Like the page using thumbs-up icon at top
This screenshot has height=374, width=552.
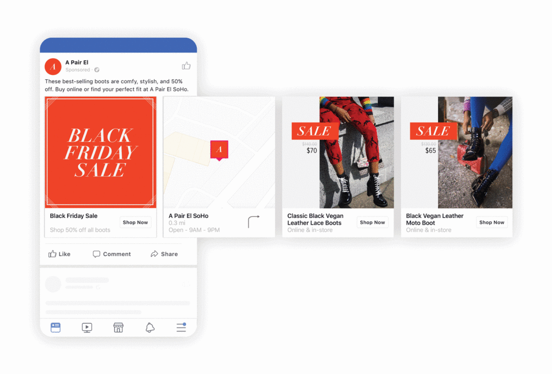186,66
